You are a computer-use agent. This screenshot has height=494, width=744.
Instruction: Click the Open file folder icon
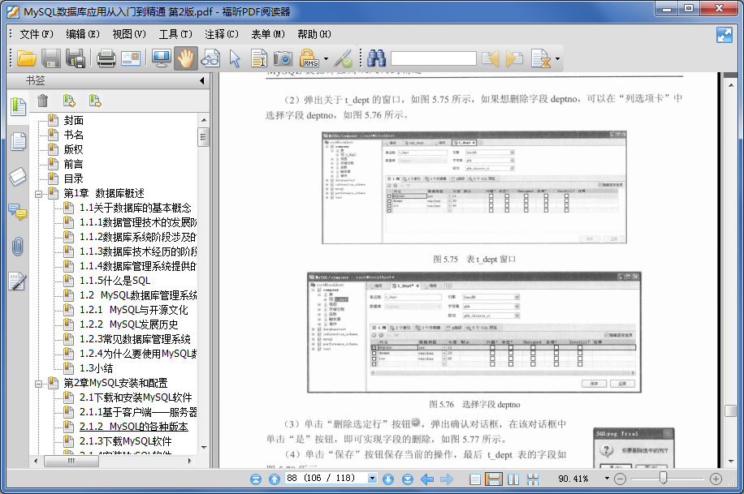point(27,58)
